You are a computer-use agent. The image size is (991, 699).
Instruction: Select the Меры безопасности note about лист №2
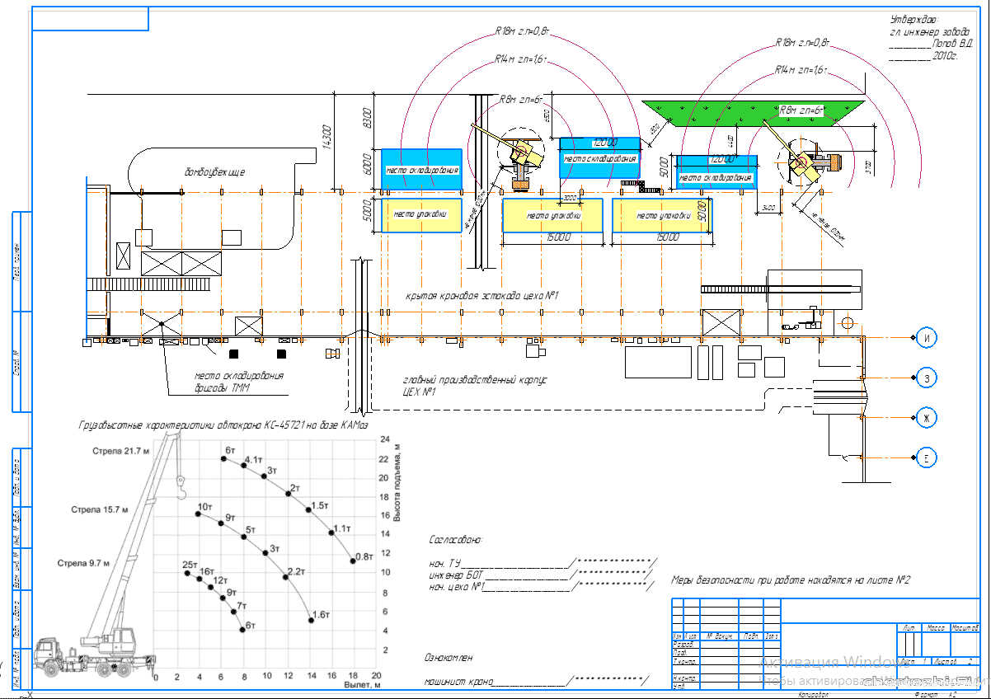click(791, 579)
